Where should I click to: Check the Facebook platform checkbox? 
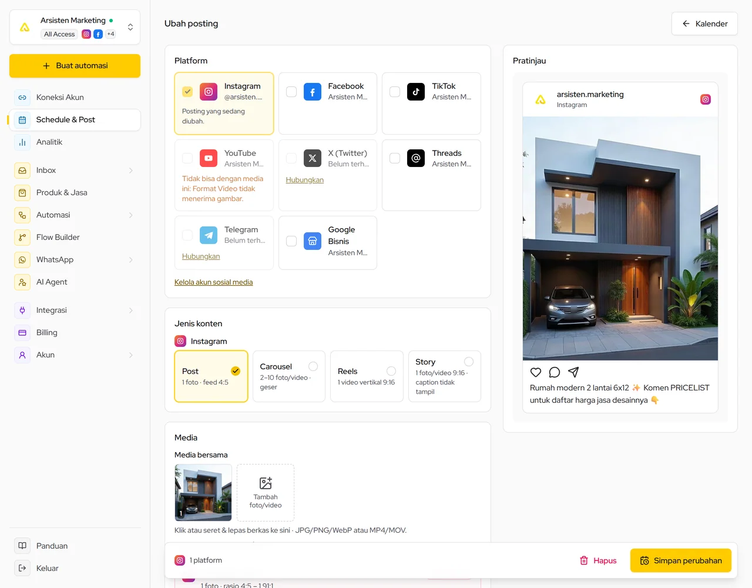(x=291, y=92)
